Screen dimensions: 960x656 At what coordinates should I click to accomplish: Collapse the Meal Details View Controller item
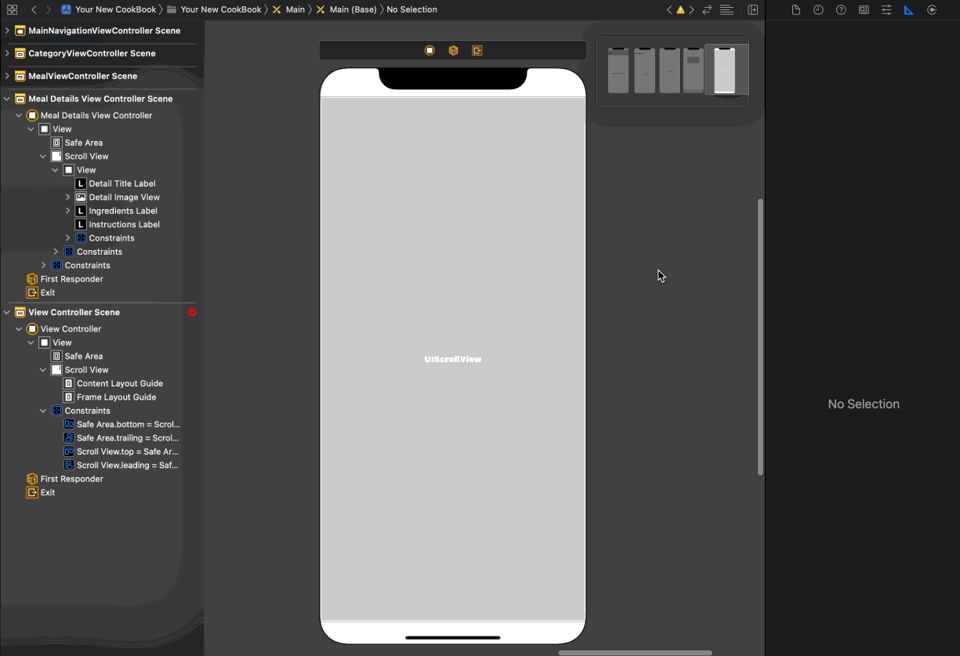19,115
